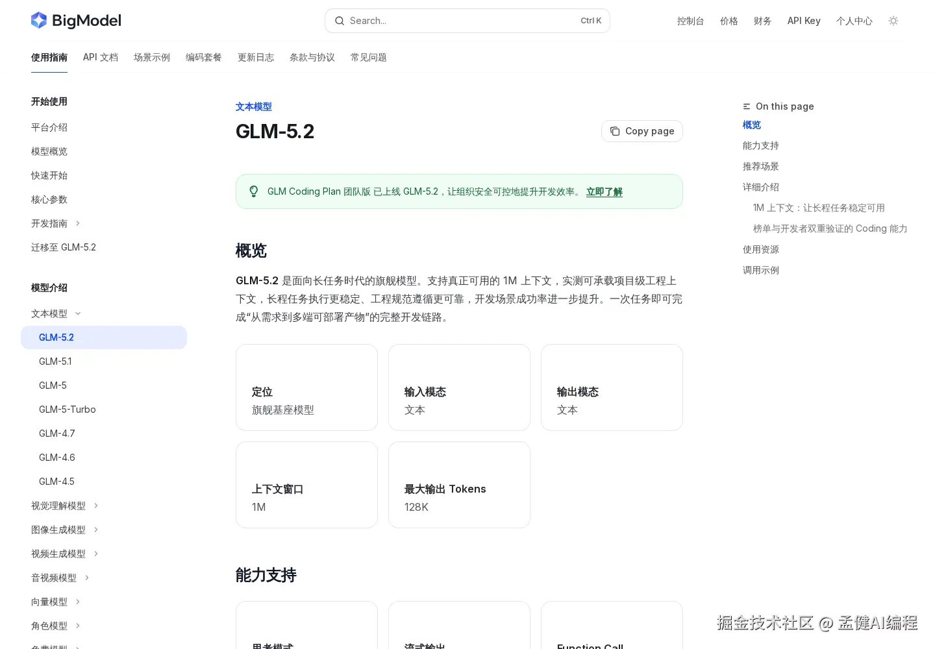Select GLM-4.5 in the sidebar
This screenshot has height=649, width=935.
pyautogui.click(x=57, y=482)
